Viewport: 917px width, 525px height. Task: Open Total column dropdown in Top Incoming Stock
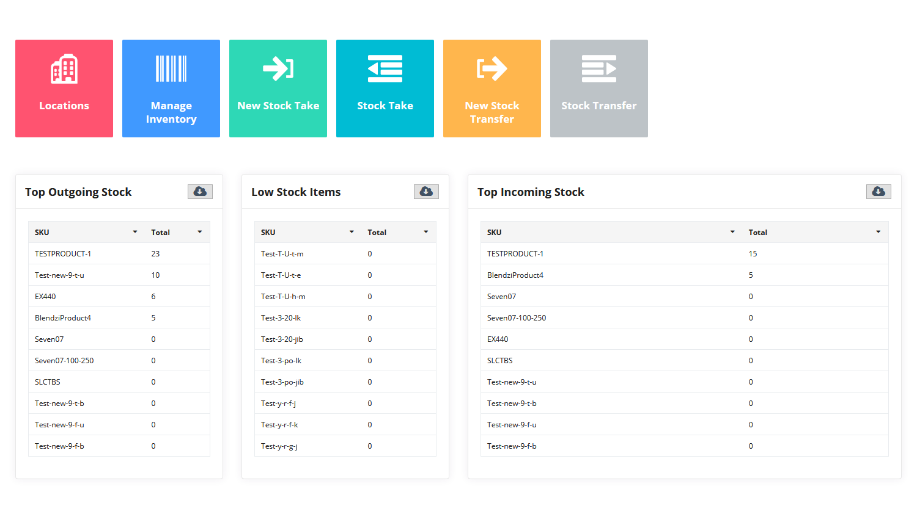point(878,232)
